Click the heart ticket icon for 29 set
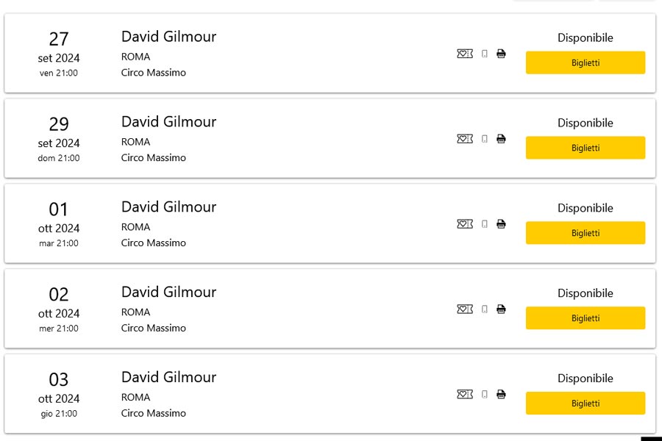Image resolution: width=662 pixels, height=441 pixels. click(x=465, y=139)
